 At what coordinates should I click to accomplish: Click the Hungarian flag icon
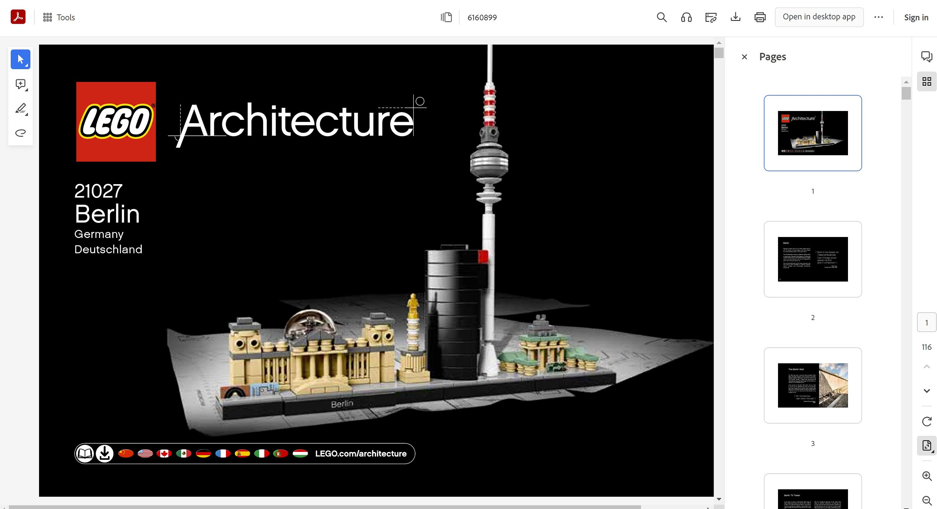pyautogui.click(x=300, y=454)
